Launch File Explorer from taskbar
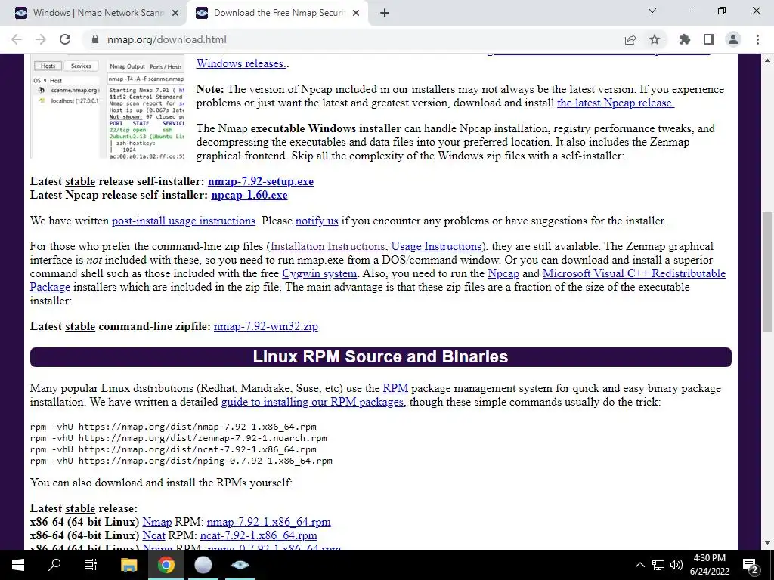Viewport: 774px width, 580px height. click(x=128, y=565)
